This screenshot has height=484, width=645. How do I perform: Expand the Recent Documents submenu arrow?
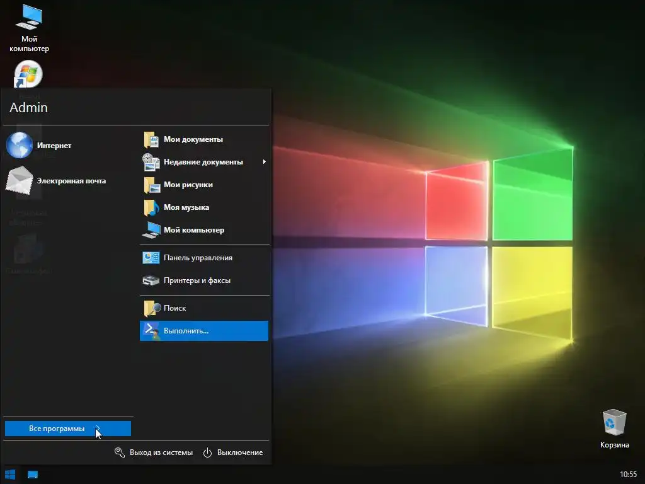pos(264,162)
